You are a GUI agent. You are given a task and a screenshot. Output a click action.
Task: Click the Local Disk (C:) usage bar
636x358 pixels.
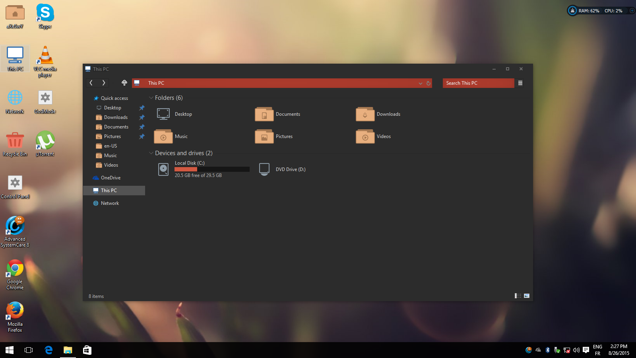pos(212,169)
